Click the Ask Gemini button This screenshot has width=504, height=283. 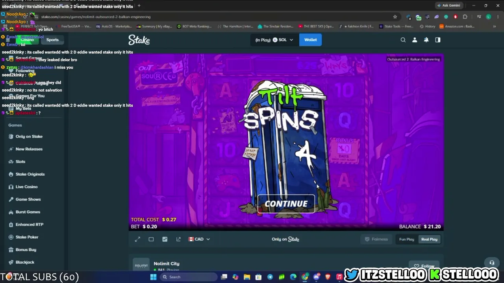[x=449, y=6]
